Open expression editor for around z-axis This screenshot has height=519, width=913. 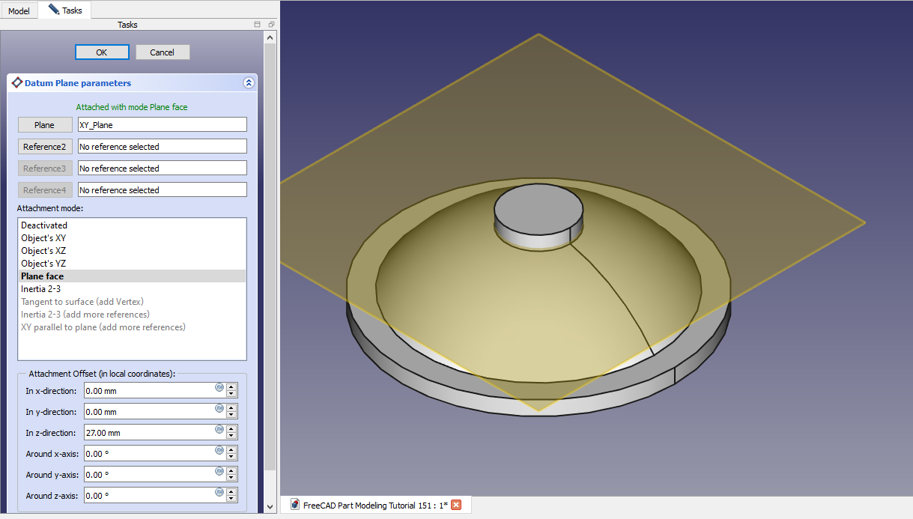tap(219, 493)
